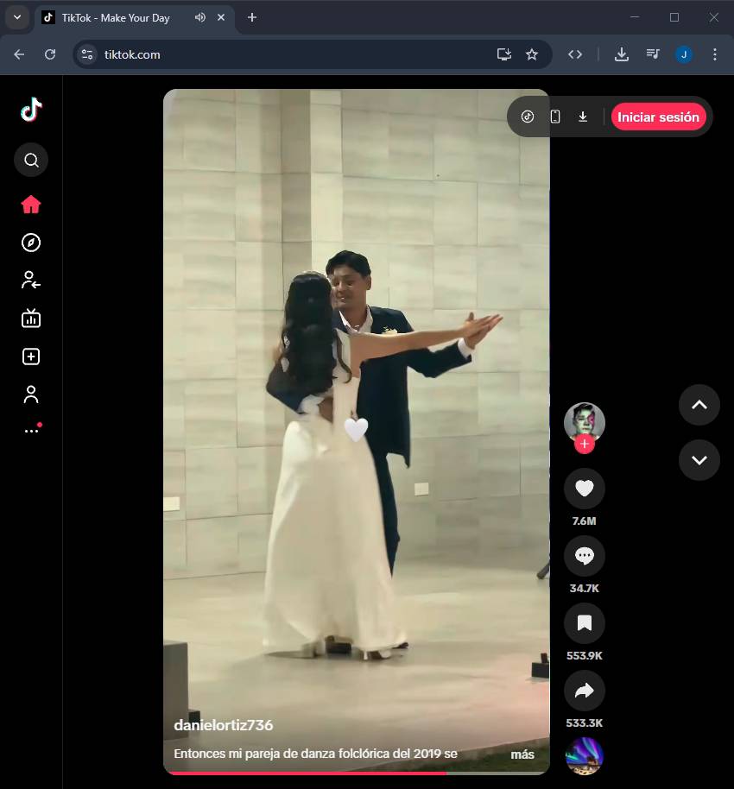Share the video using arrow icon

584,691
